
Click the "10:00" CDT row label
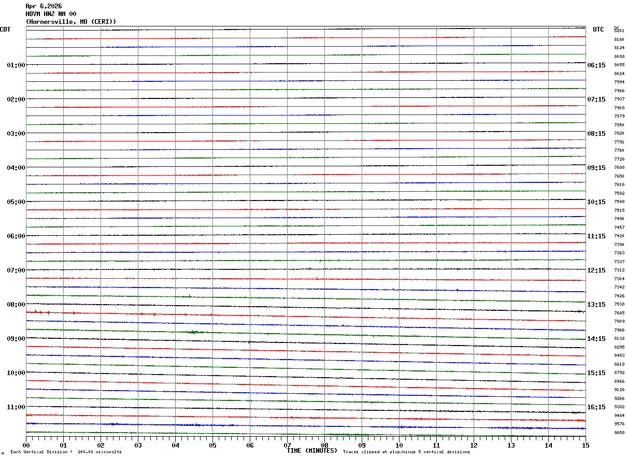(x=16, y=373)
